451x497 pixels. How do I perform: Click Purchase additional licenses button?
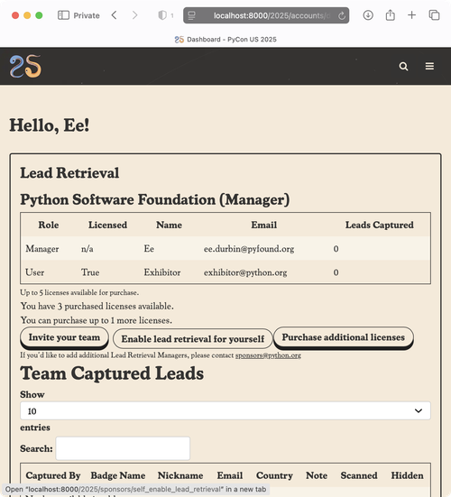344,337
